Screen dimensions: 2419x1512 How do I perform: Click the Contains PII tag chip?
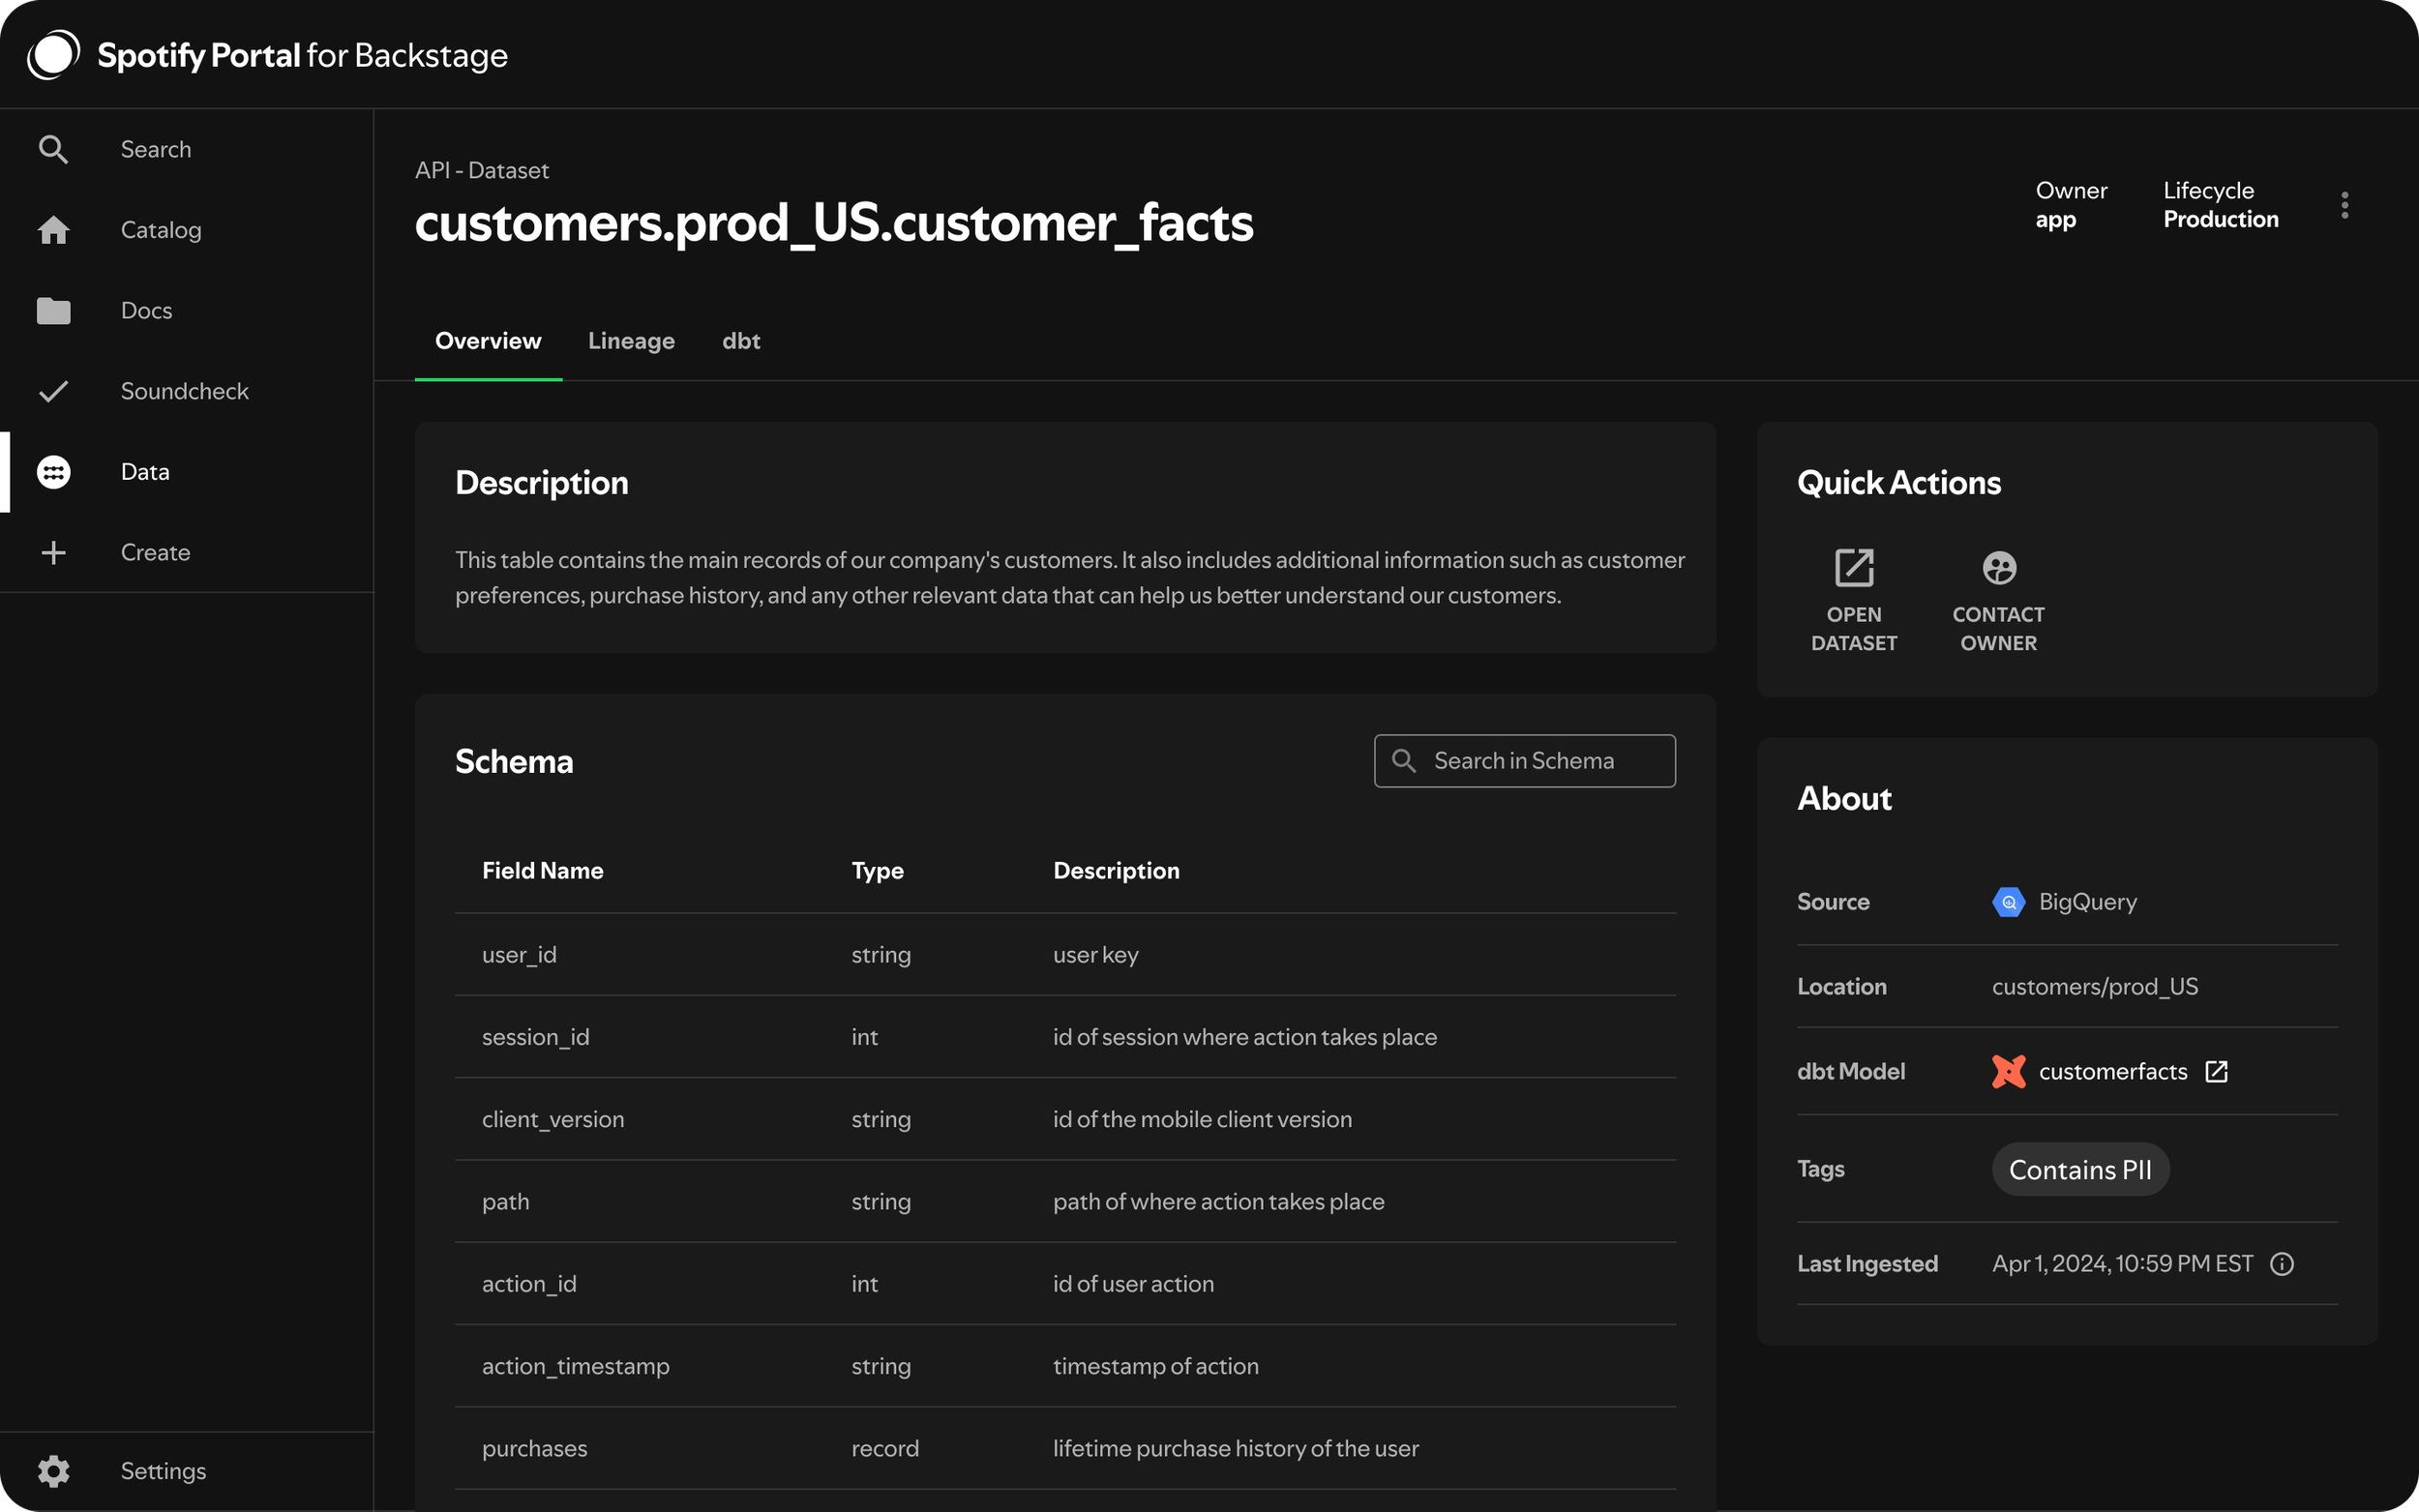coord(2079,1169)
